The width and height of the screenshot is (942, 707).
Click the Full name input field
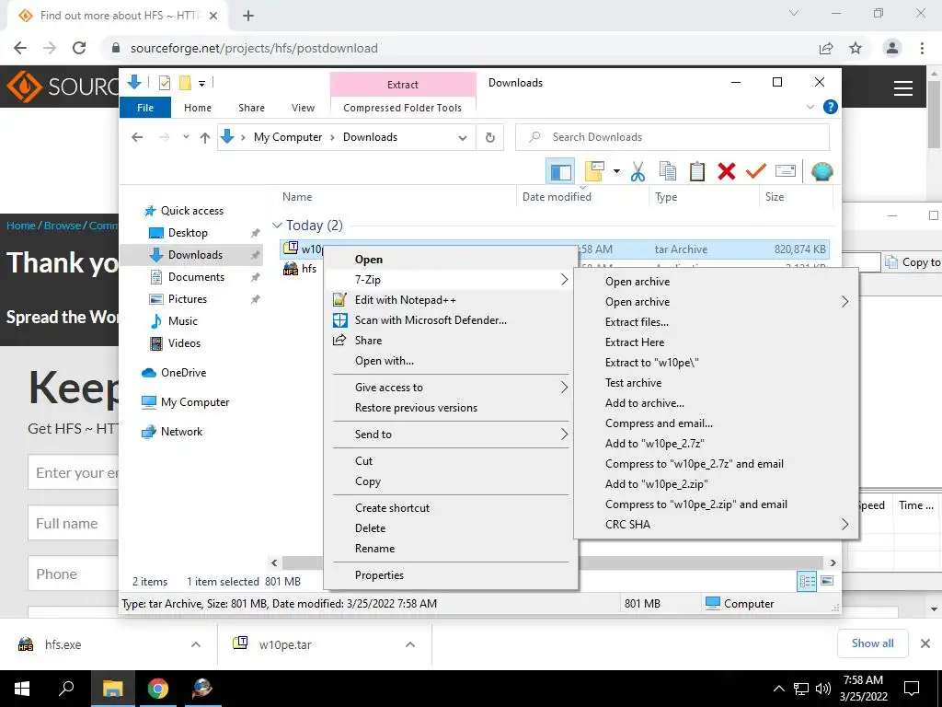73,523
